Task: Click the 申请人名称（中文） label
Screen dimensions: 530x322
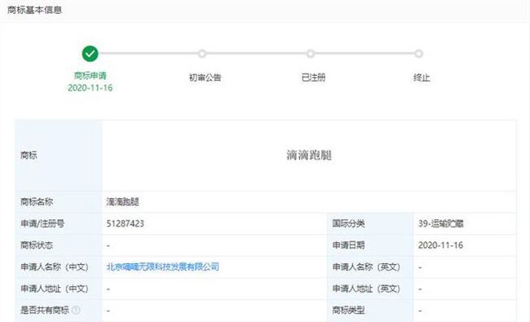Action: [x=55, y=267]
